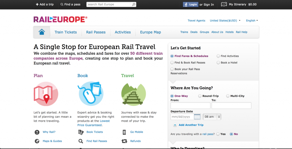Click the tickets icon beside Book Tickets
Image resolution: width=292 pixels, height=149 pixels.
coord(81,132)
